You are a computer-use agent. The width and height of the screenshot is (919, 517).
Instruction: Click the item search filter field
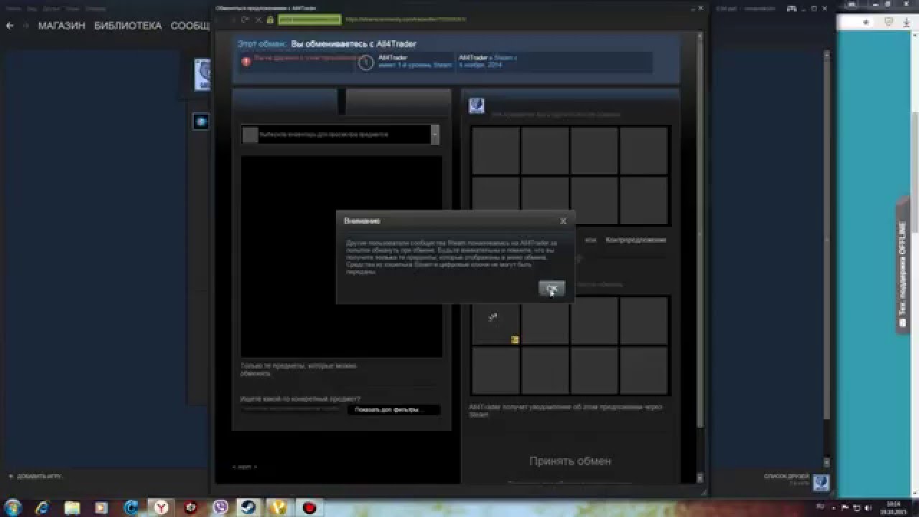coord(290,409)
